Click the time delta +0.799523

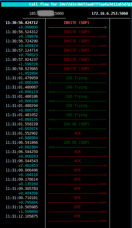pos(28,55)
